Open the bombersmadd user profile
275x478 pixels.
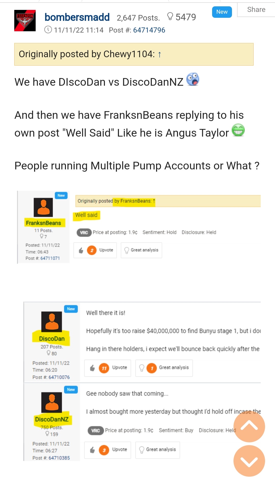coord(77,17)
